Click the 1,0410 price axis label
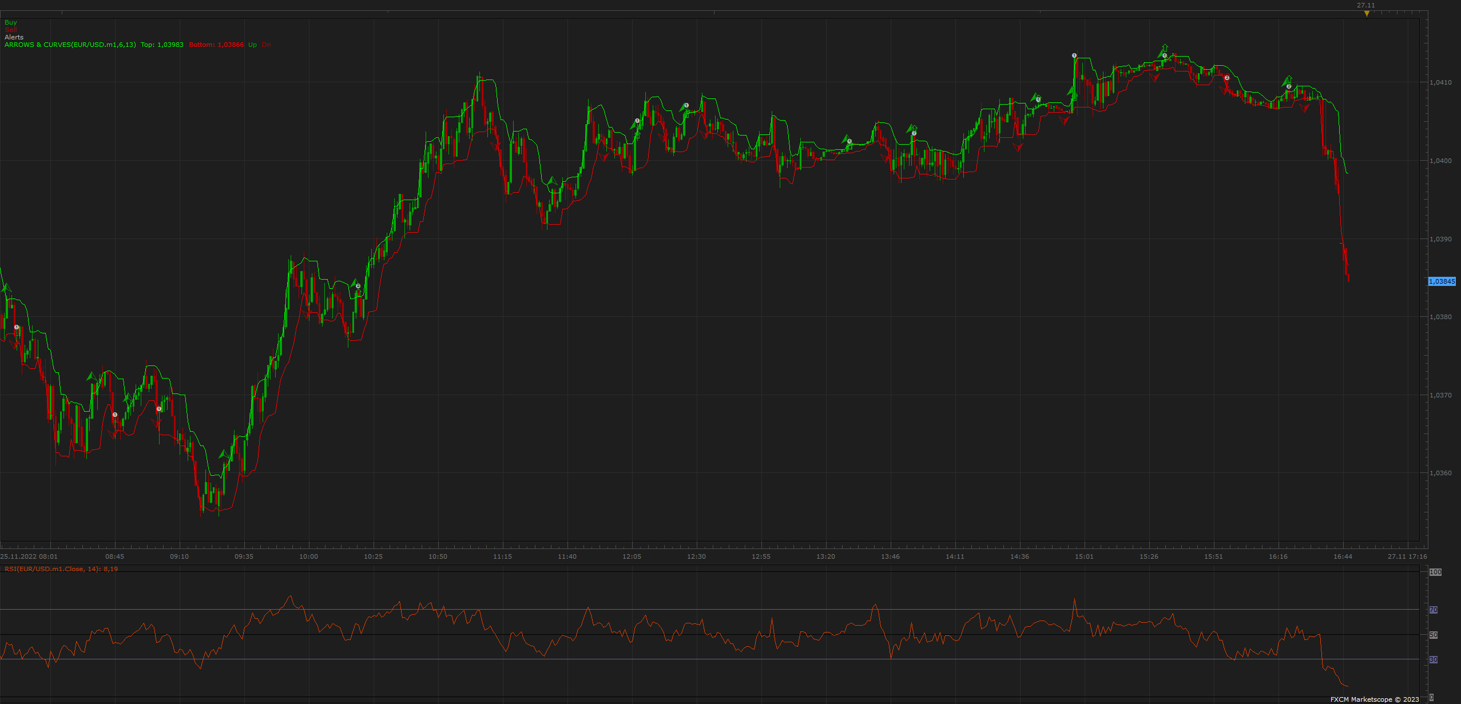The width and height of the screenshot is (1461, 704). click(1440, 82)
